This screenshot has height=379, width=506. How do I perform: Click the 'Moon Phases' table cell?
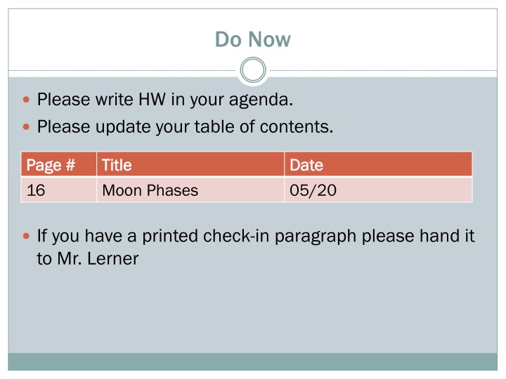(x=190, y=189)
